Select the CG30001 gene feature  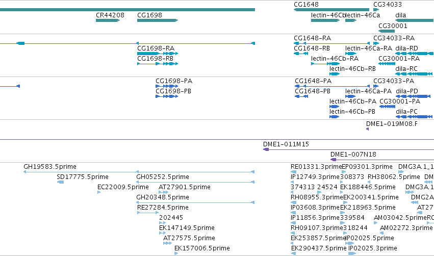(x=387, y=31)
